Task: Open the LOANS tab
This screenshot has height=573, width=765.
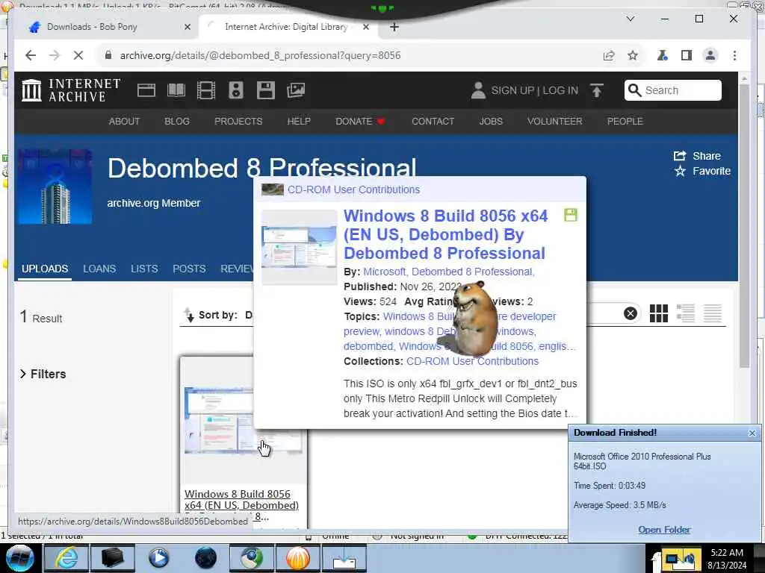Action: point(99,269)
